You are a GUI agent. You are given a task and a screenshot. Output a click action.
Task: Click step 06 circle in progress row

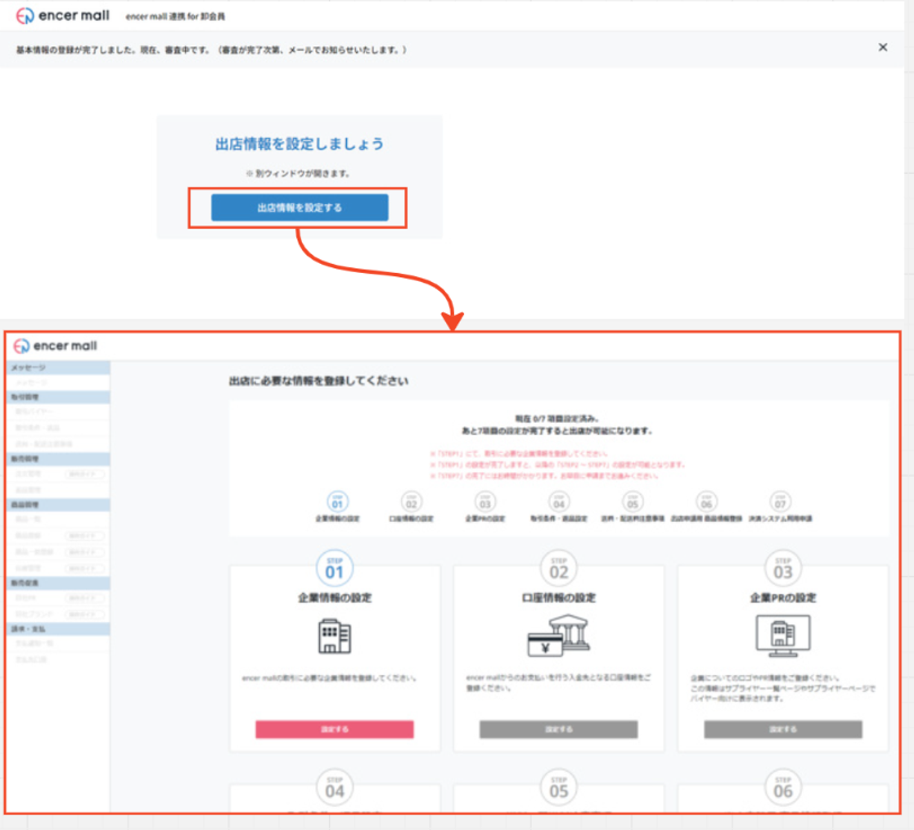tap(707, 502)
